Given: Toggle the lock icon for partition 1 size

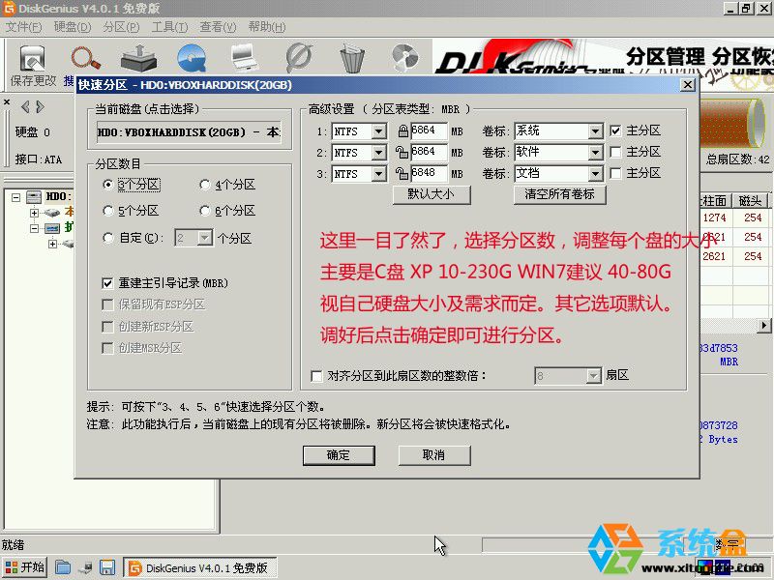Looking at the screenshot, I should [402, 131].
